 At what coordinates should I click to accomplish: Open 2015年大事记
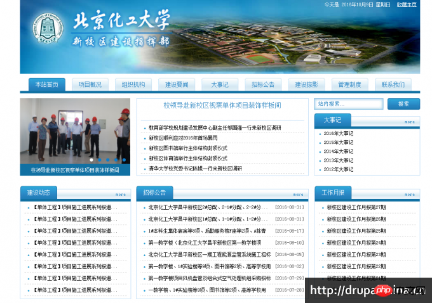pos(339,143)
